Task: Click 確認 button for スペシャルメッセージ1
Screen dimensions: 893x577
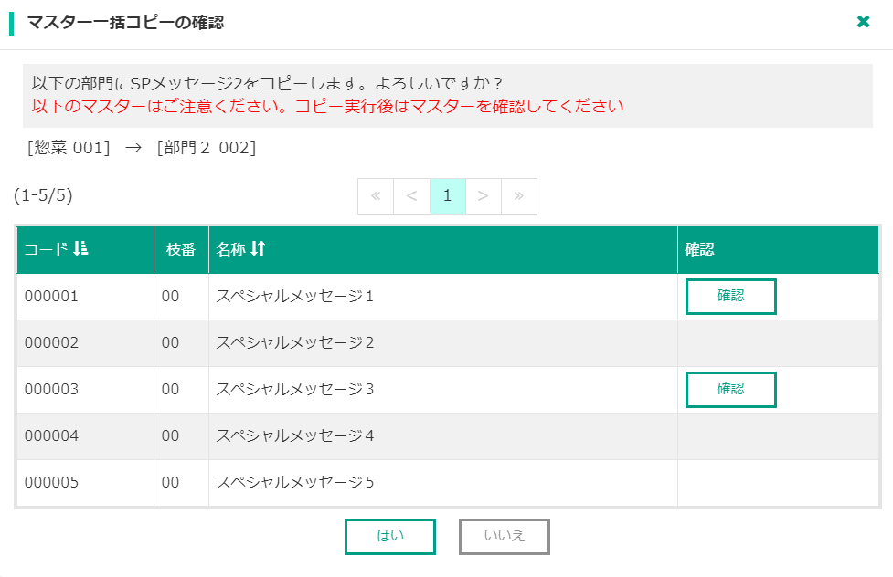Action: point(730,296)
